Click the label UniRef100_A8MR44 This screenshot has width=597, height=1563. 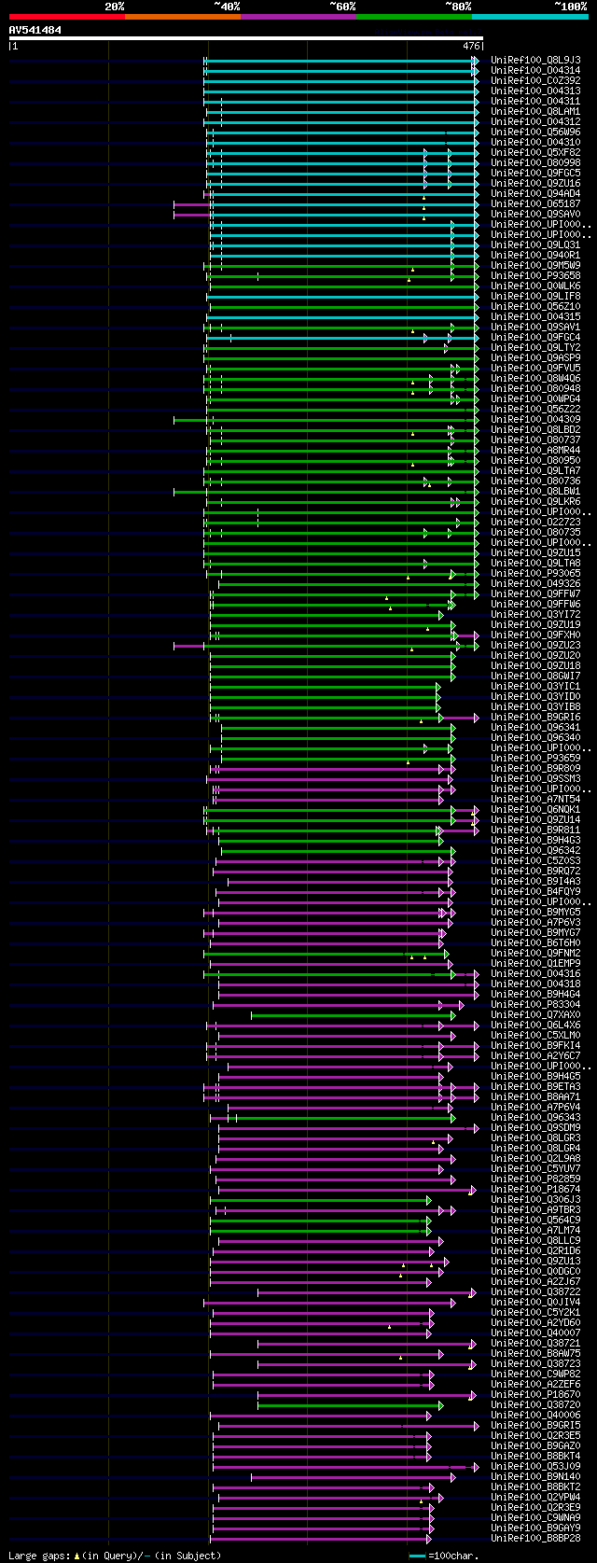click(x=535, y=450)
